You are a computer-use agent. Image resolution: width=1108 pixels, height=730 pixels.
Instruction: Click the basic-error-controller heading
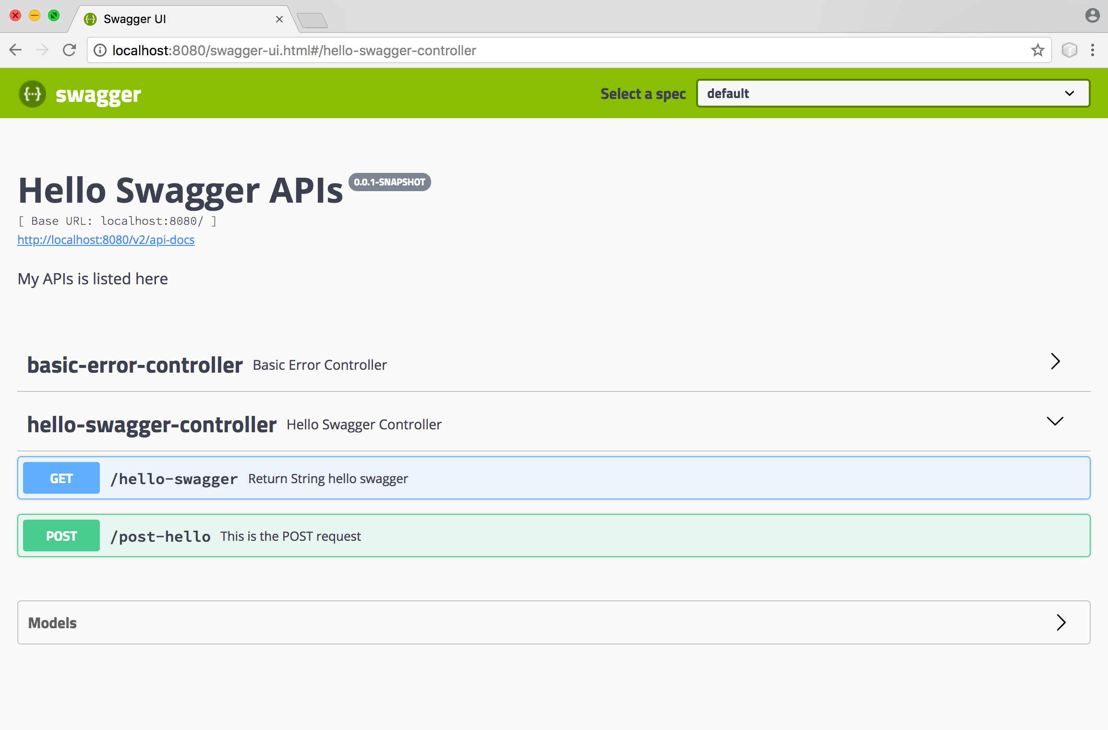pos(135,365)
